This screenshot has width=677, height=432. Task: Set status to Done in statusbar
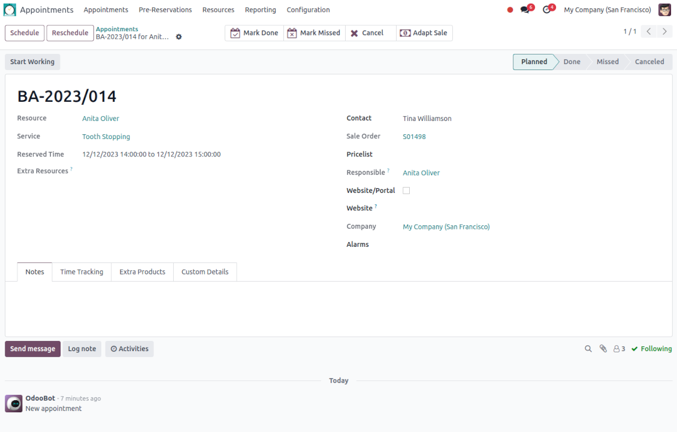click(x=572, y=62)
